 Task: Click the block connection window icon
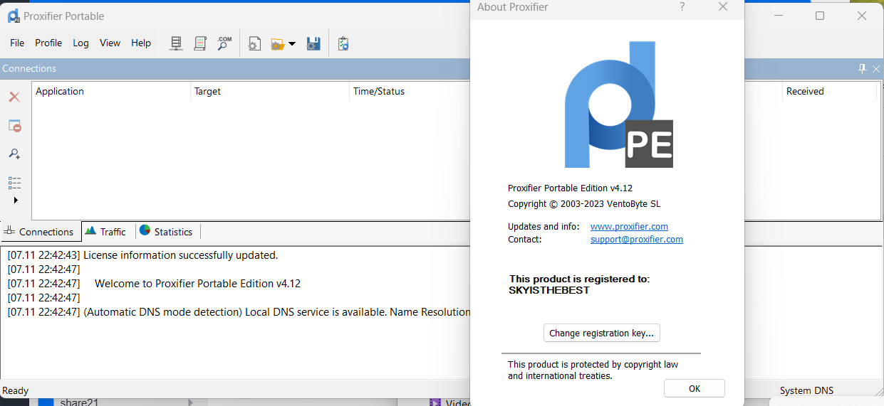tap(14, 126)
